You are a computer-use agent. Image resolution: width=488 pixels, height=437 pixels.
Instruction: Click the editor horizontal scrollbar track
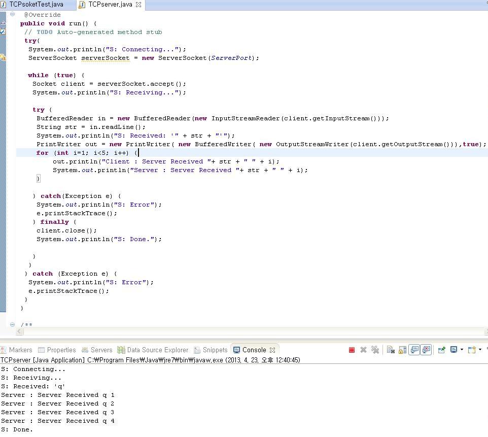click(x=254, y=331)
